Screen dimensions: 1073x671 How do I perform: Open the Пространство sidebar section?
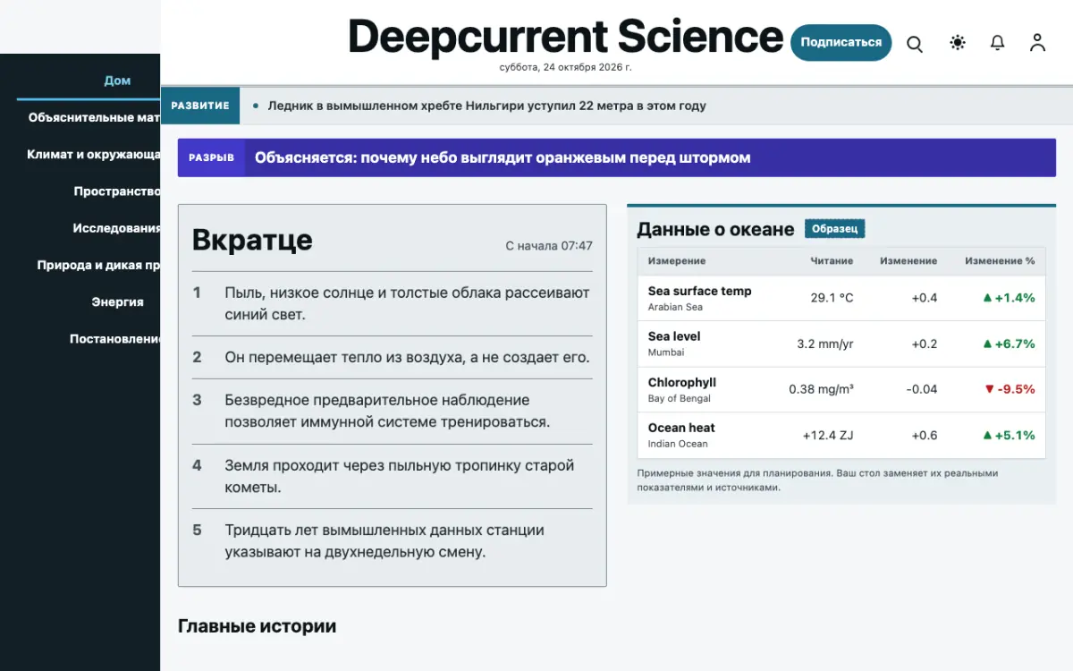(x=116, y=191)
